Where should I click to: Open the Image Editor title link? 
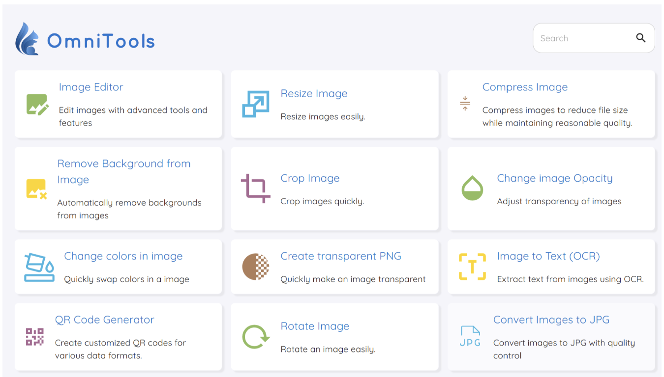pos(91,87)
